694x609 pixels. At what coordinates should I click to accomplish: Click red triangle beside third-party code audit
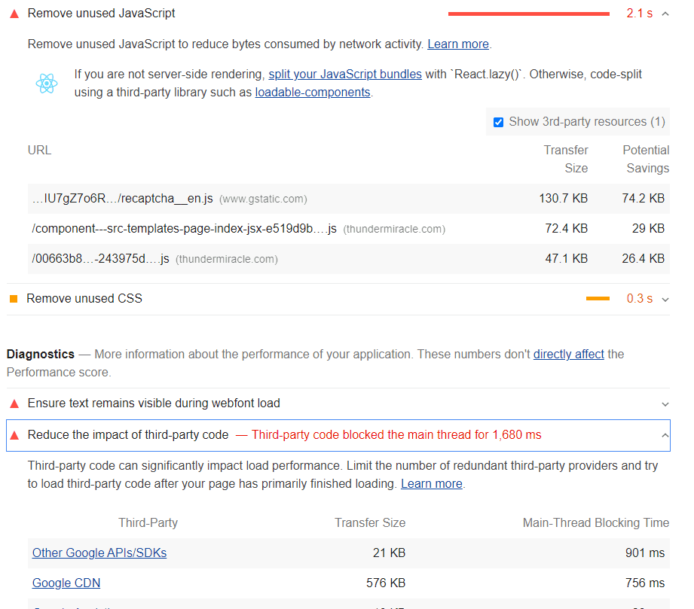tap(14, 435)
